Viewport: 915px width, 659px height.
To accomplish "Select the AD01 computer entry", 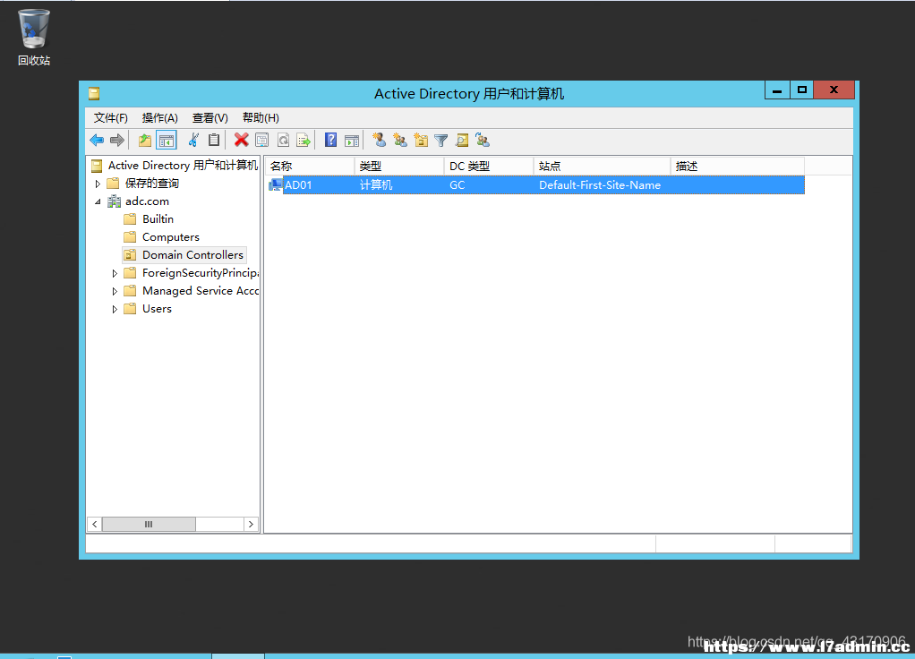I will tap(298, 185).
